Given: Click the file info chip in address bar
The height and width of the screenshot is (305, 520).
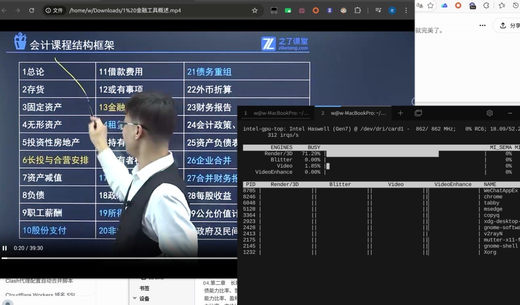Looking at the screenshot, I should [54, 11].
